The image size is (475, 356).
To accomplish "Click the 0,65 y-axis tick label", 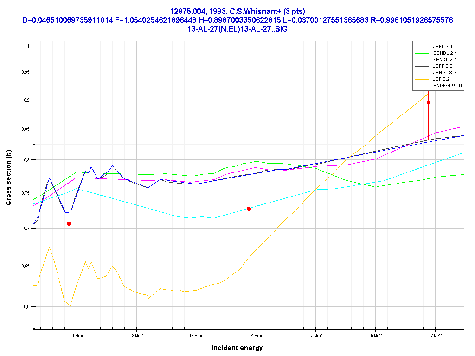I will [23, 266].
